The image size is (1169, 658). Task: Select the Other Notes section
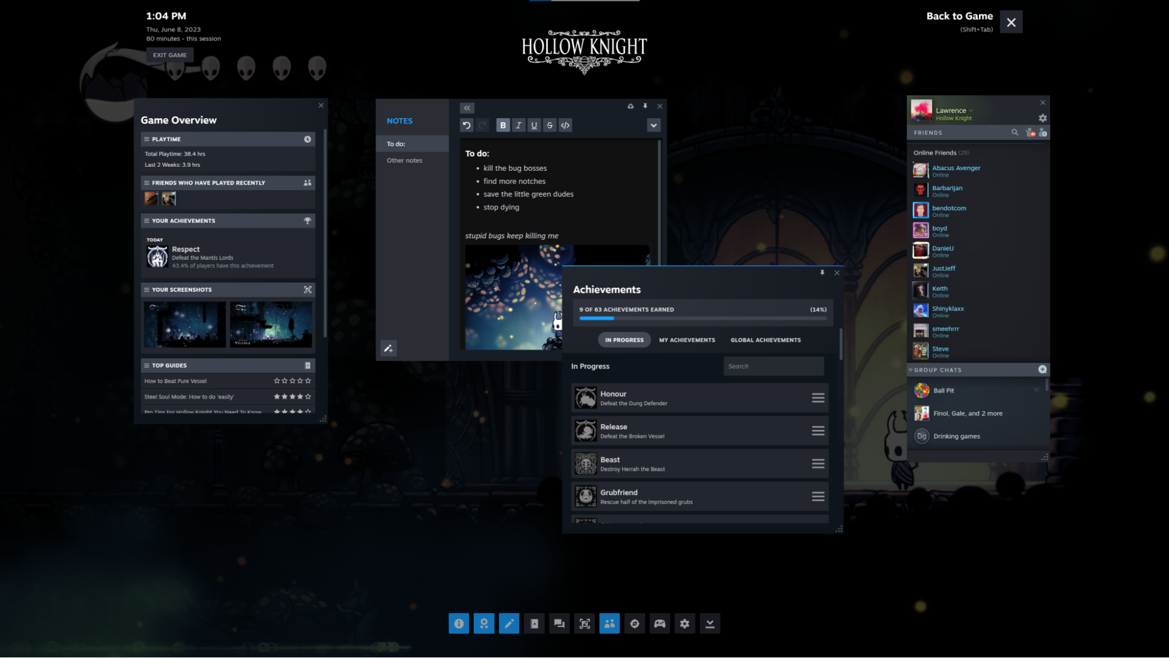(x=405, y=160)
